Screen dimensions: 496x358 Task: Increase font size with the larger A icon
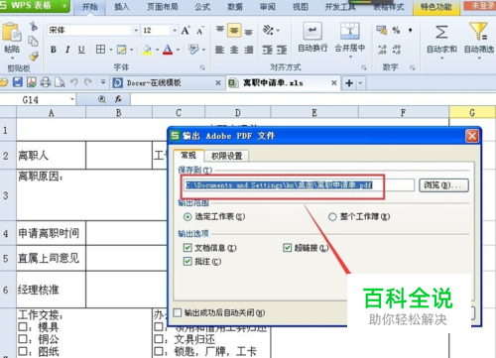(186, 31)
